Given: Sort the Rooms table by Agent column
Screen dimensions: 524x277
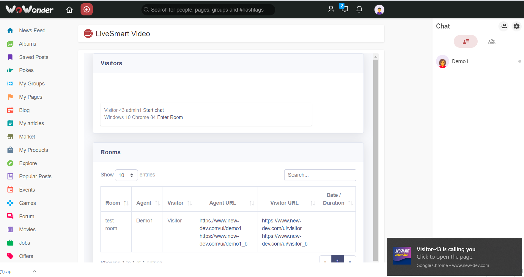Looking at the screenshot, I should coord(158,203).
